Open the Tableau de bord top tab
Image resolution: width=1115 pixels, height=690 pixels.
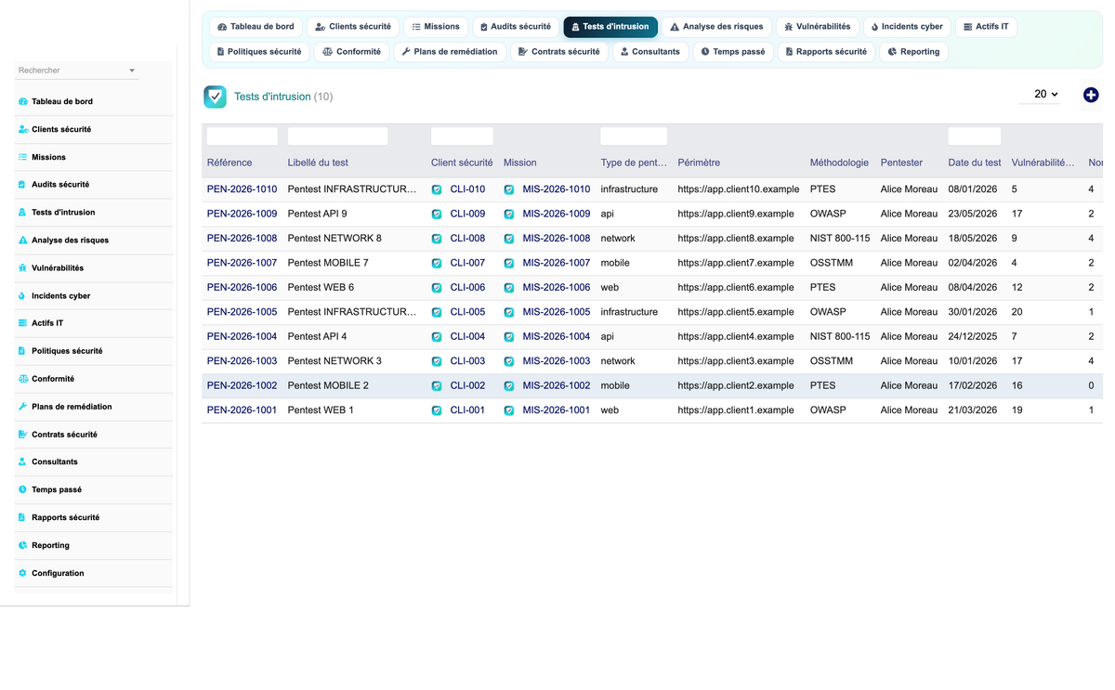256,27
